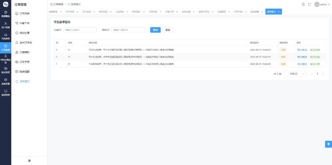Select page number 1 in pagination
This screenshot has height=165, width=332.
click(318, 74)
